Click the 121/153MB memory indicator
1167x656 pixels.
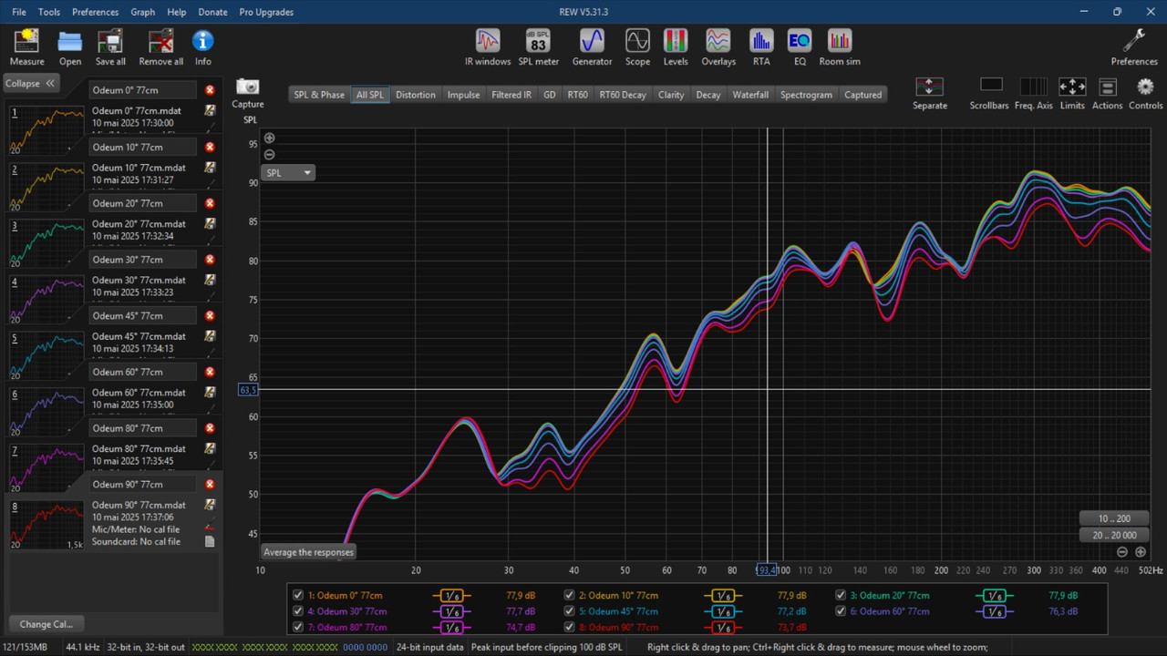coord(27,648)
